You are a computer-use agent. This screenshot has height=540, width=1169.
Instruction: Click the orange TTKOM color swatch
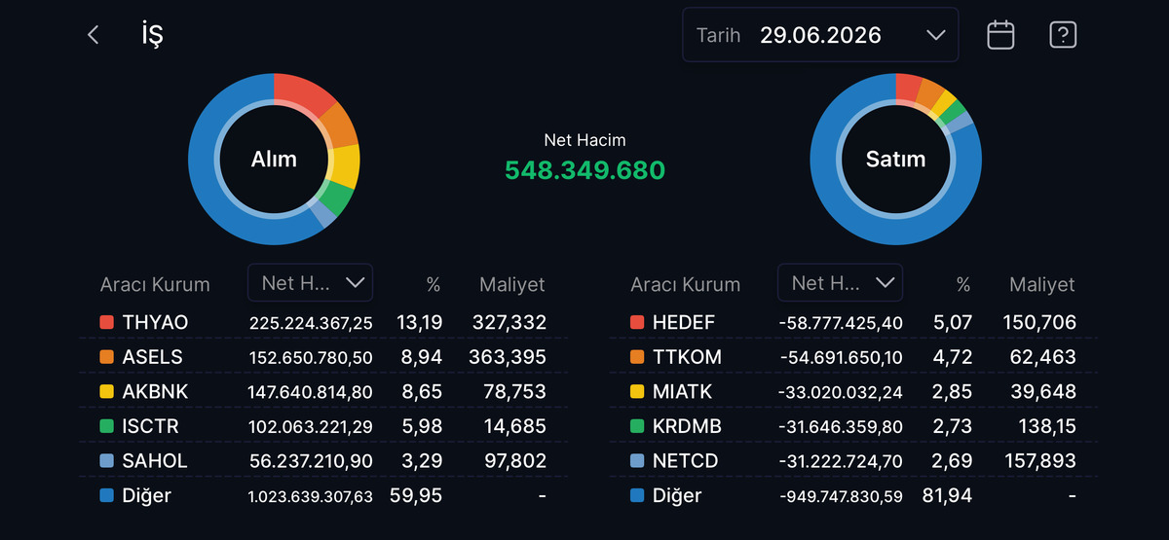click(x=637, y=357)
